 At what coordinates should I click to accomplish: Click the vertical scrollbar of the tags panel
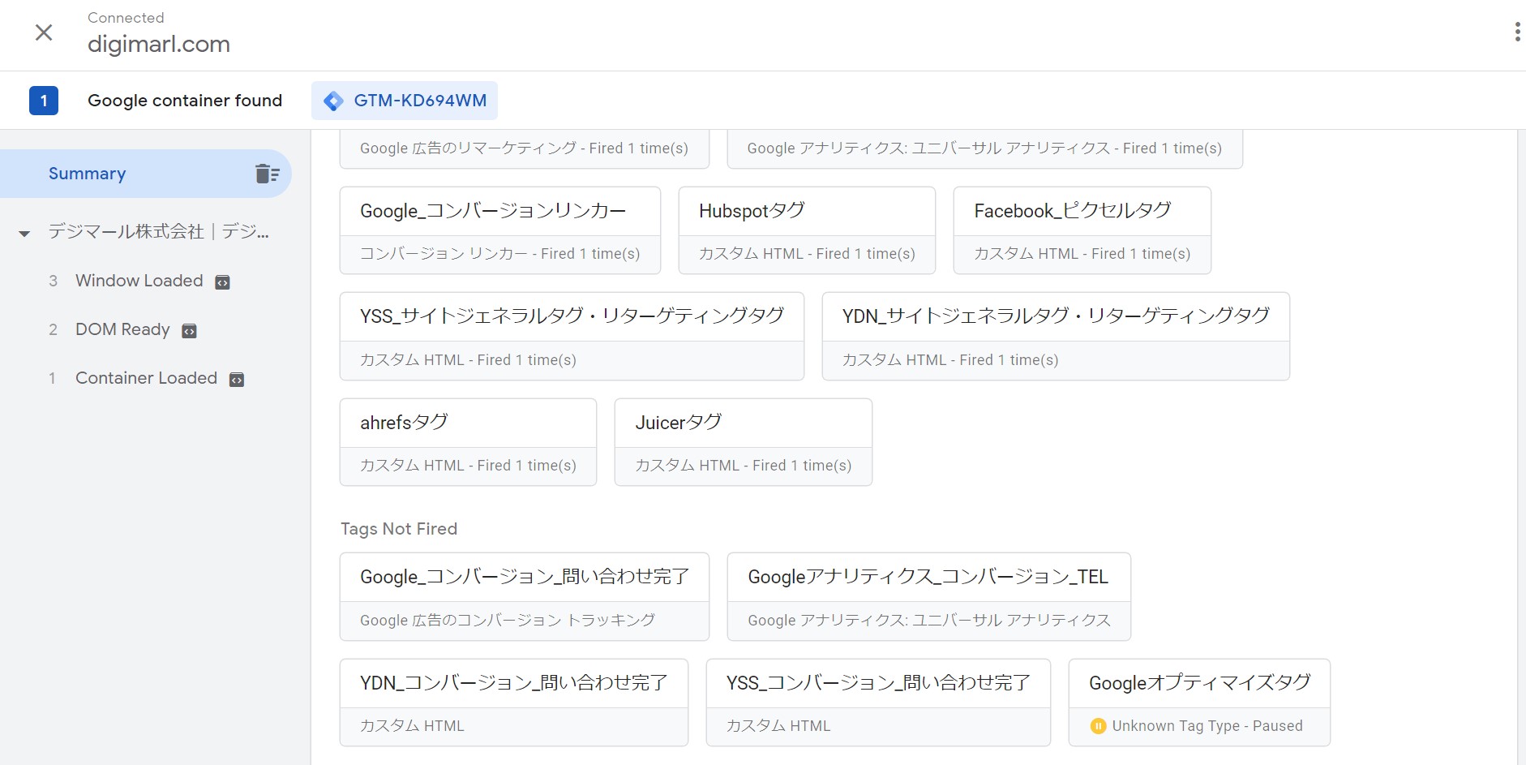tap(1521, 446)
